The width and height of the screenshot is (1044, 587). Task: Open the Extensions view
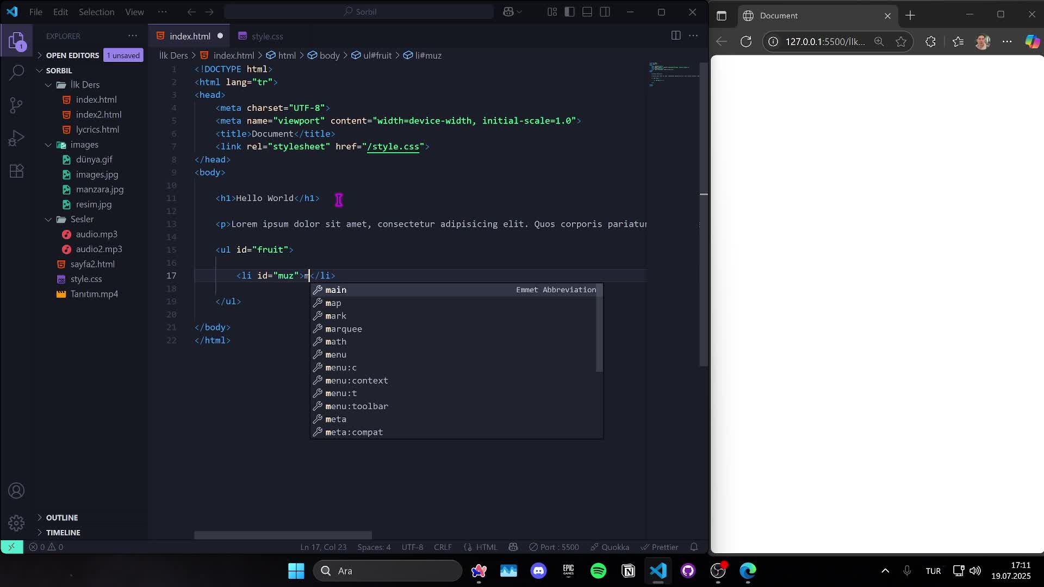tap(16, 171)
